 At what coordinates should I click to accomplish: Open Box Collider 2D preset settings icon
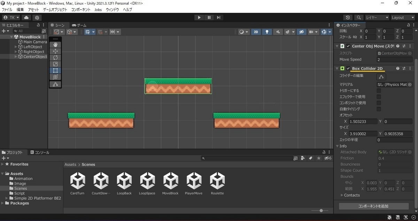[404, 68]
